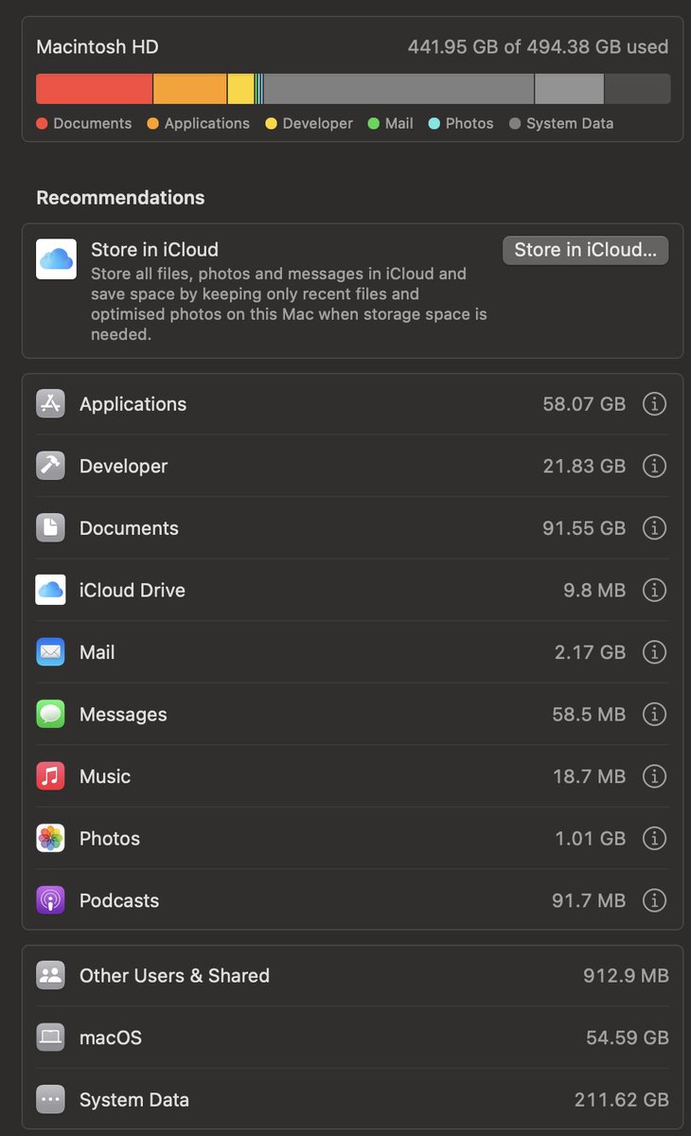Click the 1.01 GB Photos size
691x1136 pixels.
(591, 839)
